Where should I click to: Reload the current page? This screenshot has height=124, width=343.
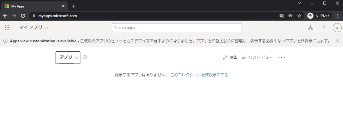23,16
